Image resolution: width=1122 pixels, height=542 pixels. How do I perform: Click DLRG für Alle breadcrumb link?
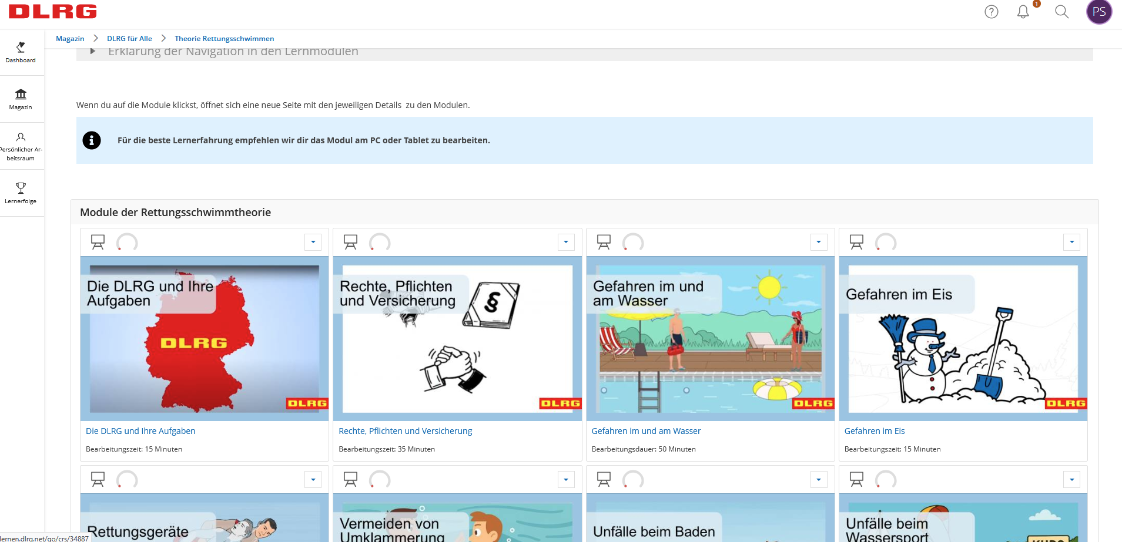point(129,39)
